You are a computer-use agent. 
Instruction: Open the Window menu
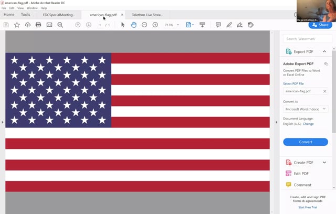[32, 8]
